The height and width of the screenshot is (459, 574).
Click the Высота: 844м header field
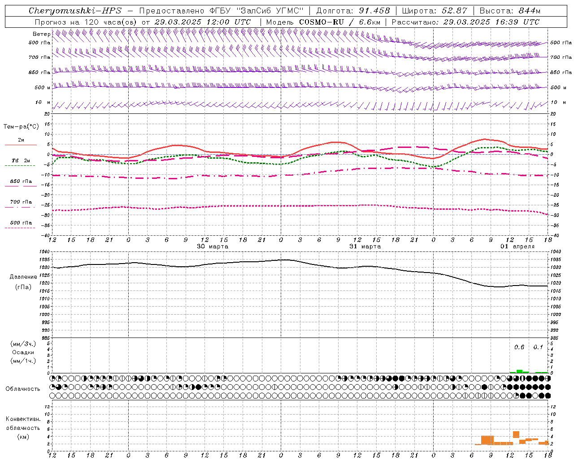coord(510,11)
